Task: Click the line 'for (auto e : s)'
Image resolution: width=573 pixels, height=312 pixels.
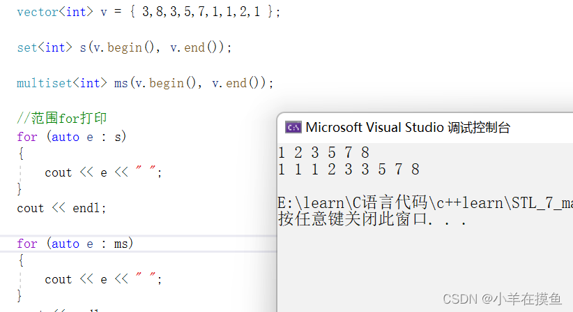Action: point(72,137)
